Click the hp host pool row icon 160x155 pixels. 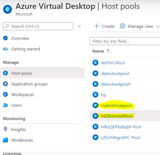[x=95, y=95]
